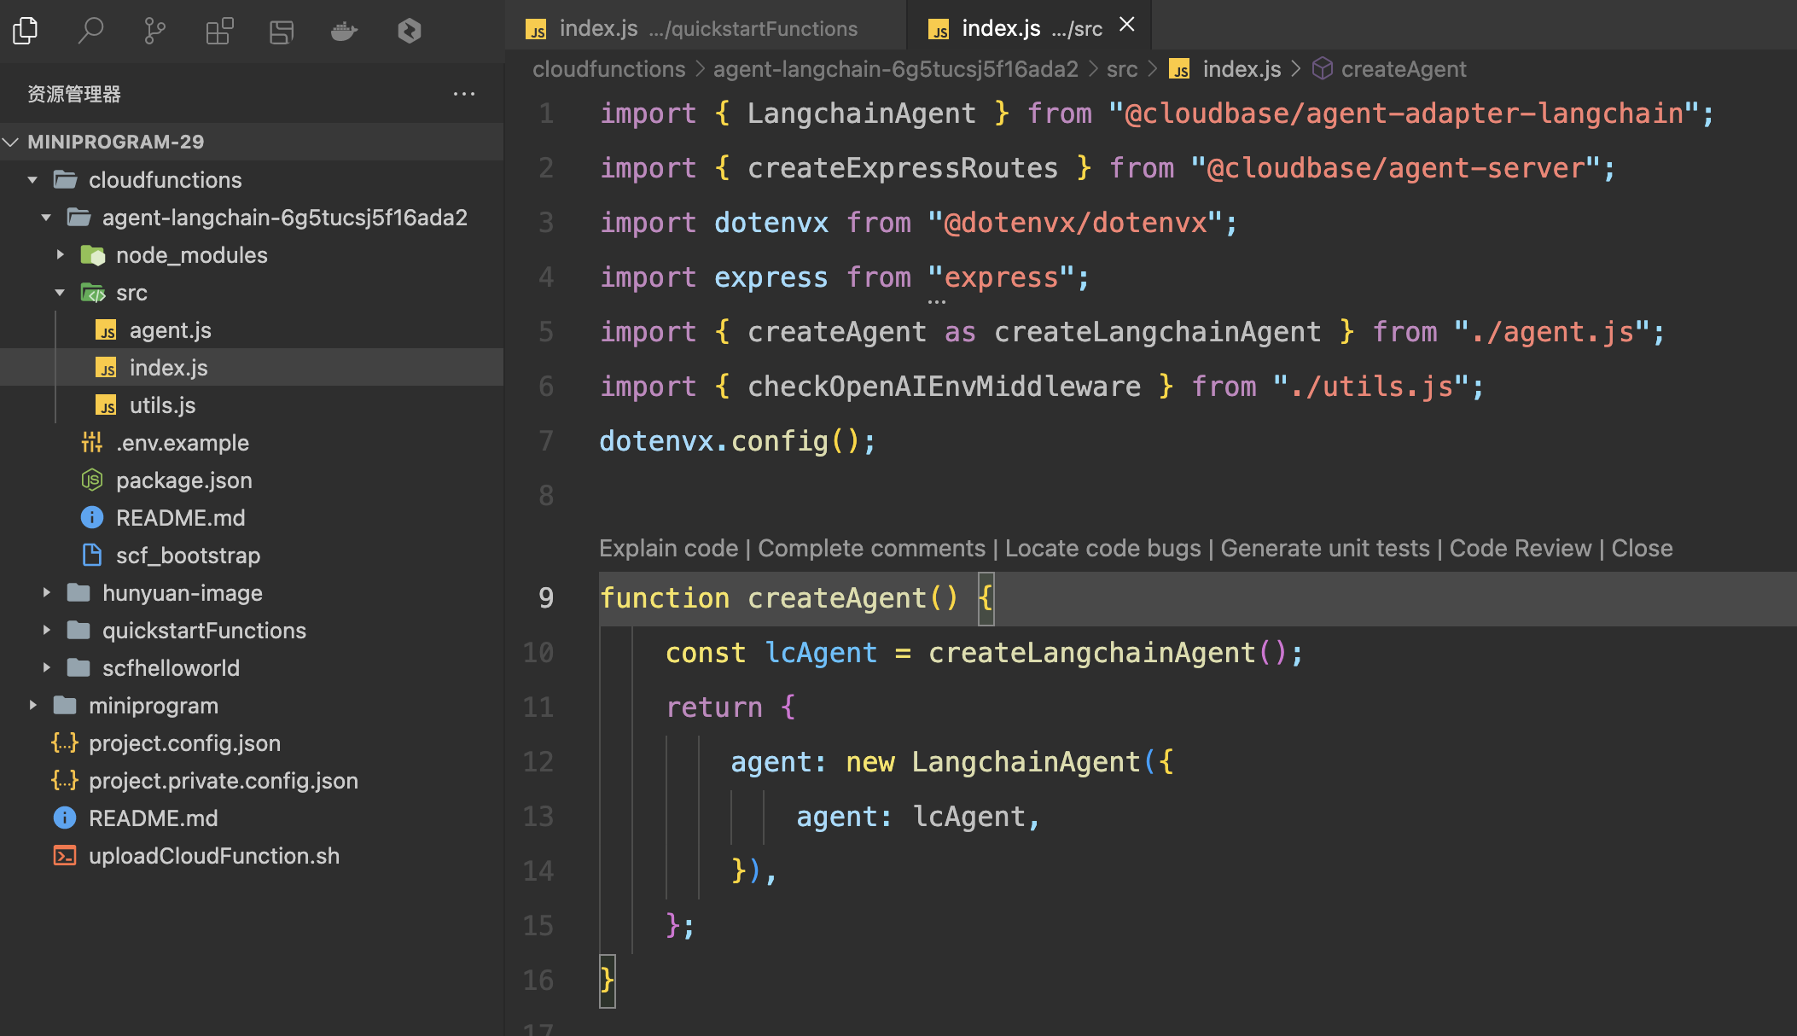Open the explorer more actions ellipsis
1797x1036 pixels.
click(x=463, y=94)
